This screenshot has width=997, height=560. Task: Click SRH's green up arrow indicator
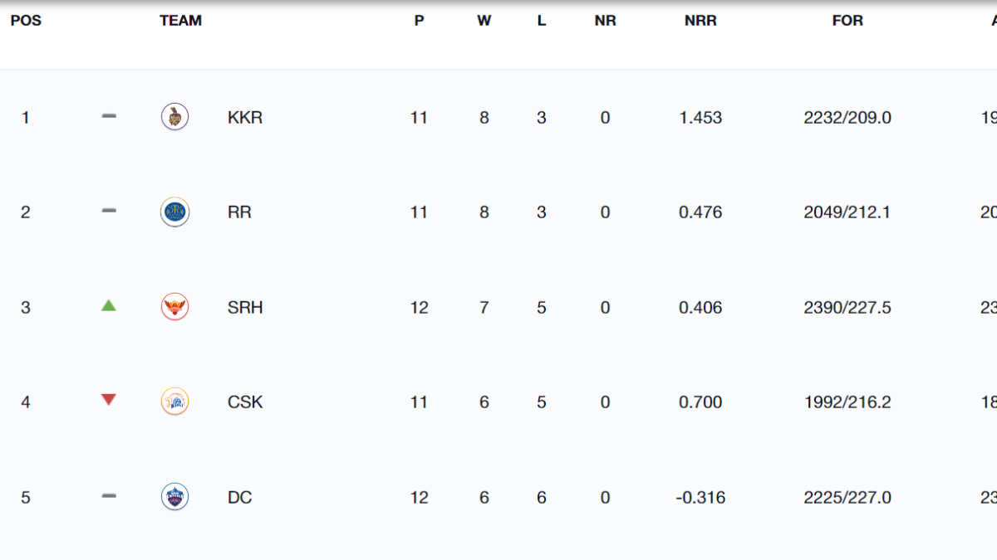(108, 305)
